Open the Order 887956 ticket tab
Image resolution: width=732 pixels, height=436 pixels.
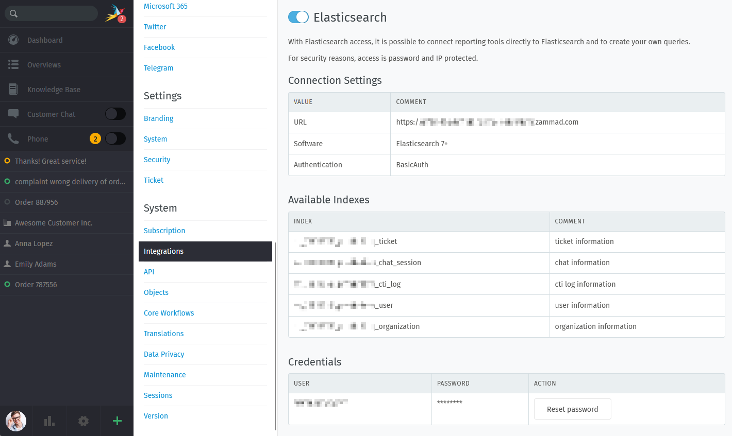[66, 202]
